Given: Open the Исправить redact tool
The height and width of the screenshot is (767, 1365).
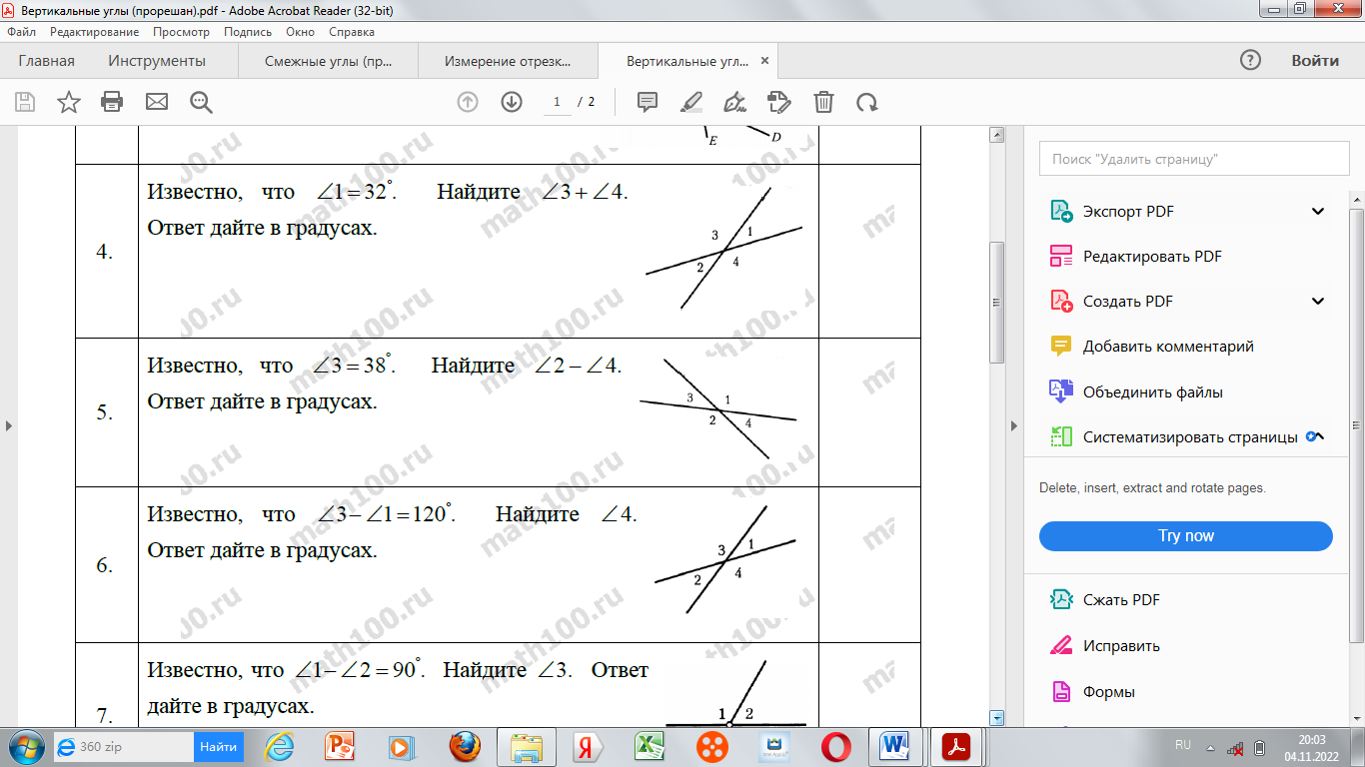Looking at the screenshot, I should pos(1121,646).
